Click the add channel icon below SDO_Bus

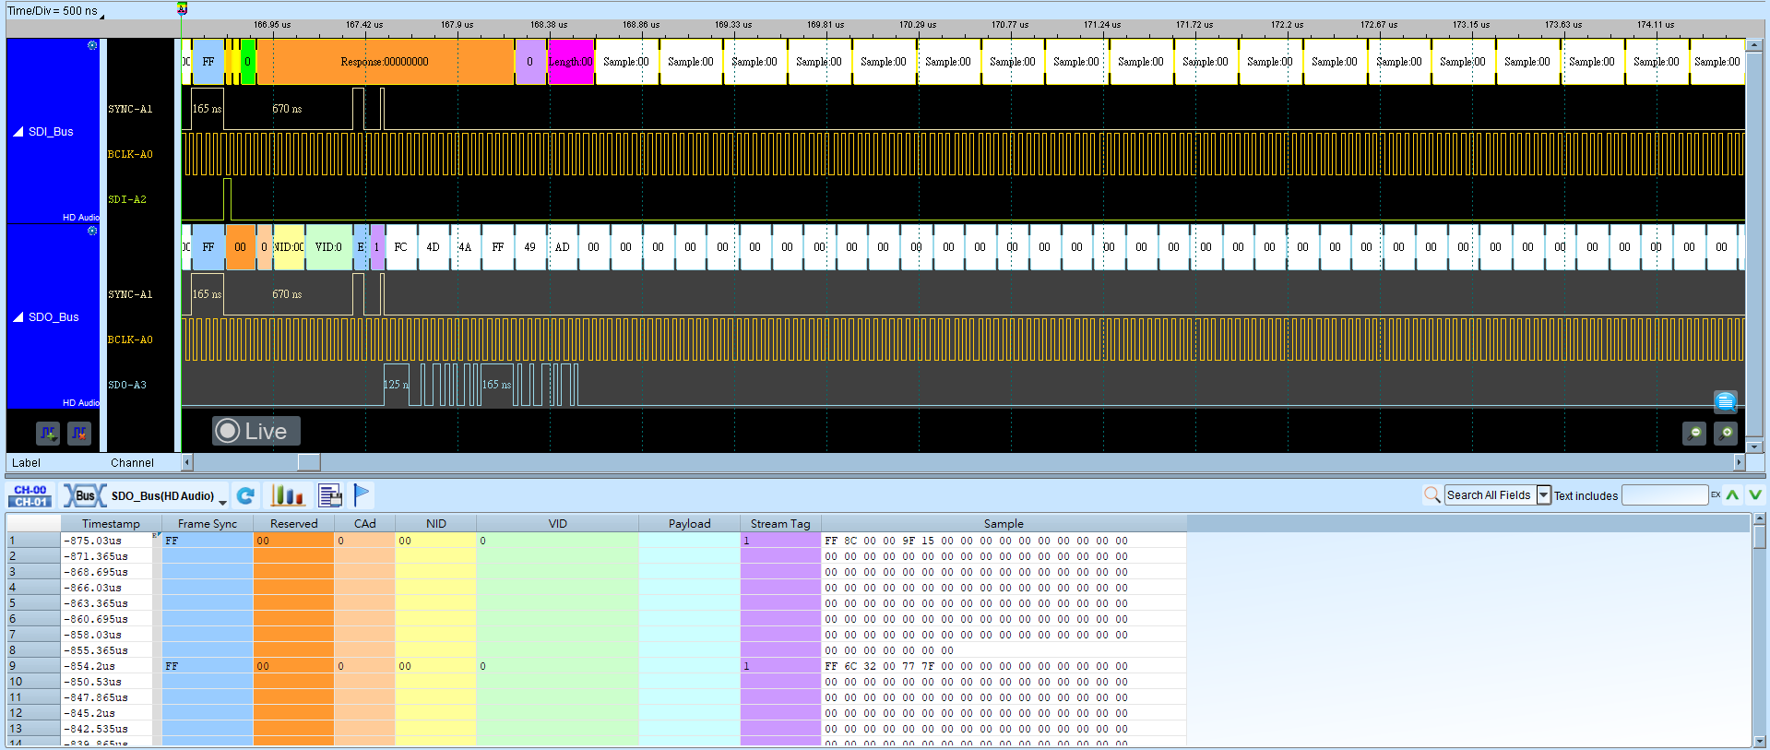coord(48,432)
